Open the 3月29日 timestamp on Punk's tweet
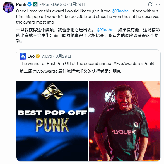This screenshot has width=164, height=164. [77, 4]
